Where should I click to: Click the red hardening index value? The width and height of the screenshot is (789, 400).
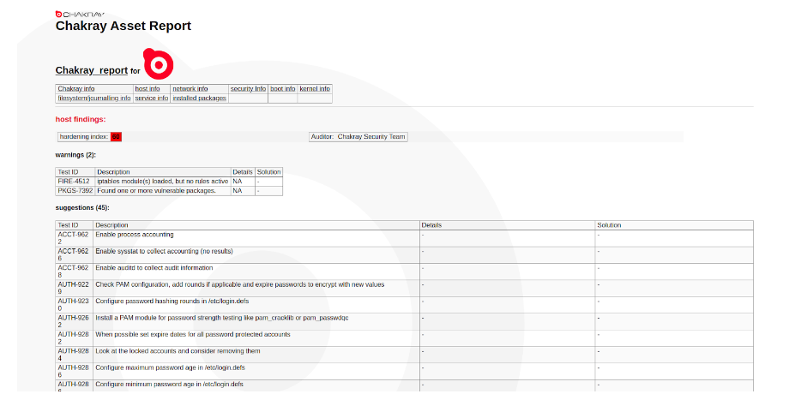coord(117,137)
